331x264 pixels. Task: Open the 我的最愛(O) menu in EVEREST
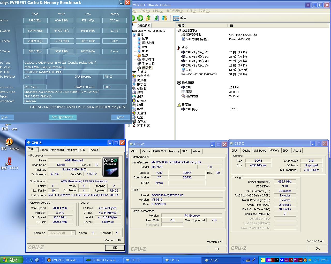175,11
